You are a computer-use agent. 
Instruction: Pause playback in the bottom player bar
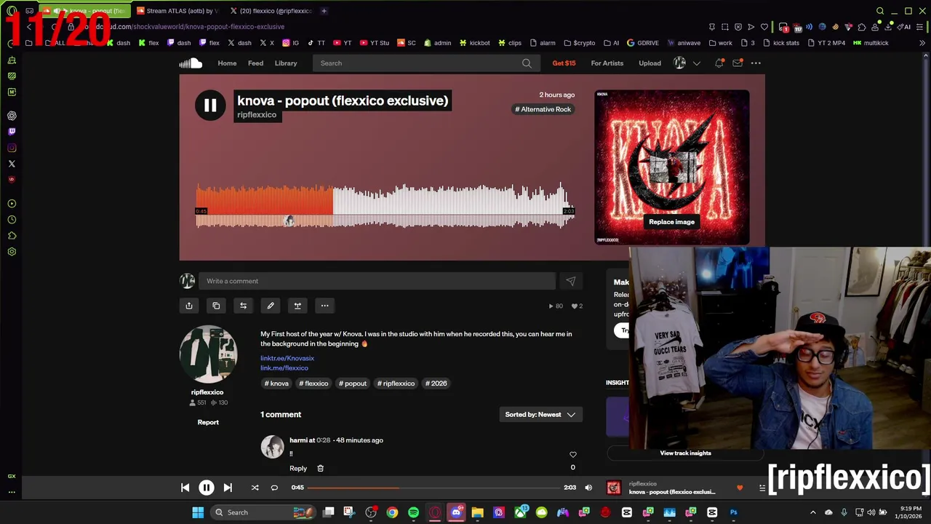207,488
